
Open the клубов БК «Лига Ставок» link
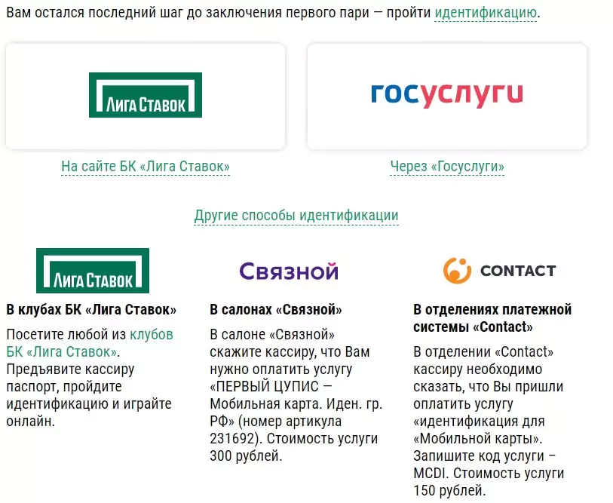pyautogui.click(x=90, y=343)
